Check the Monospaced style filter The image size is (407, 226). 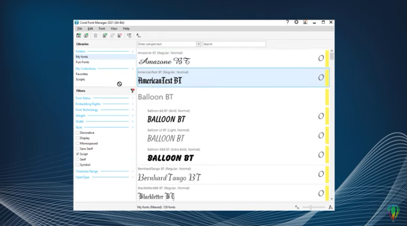click(x=77, y=143)
